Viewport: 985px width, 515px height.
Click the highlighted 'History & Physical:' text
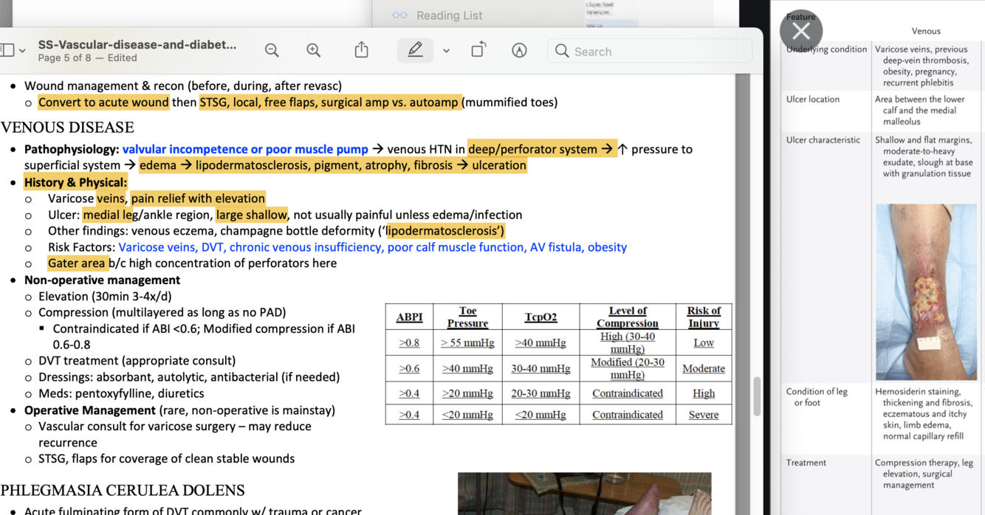(75, 182)
